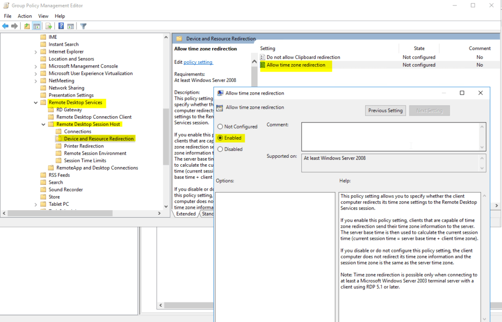The width and height of the screenshot is (502, 322).
Task: Click the Filter funnel toolbar icon
Action: pos(83,25)
